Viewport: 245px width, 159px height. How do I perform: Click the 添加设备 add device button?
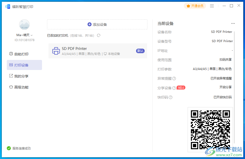97,24
